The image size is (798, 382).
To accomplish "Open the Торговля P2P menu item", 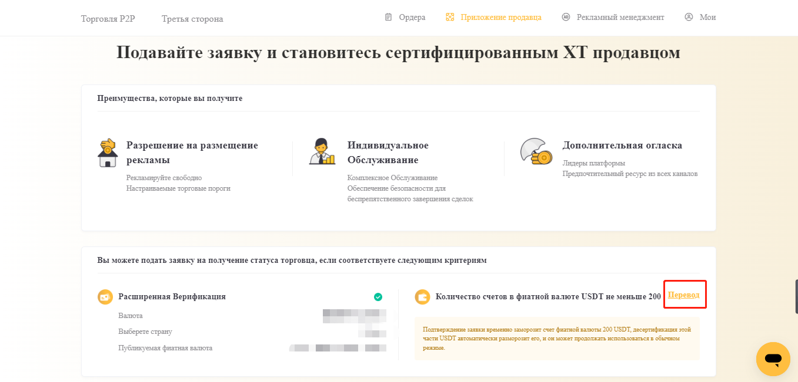I will (x=108, y=19).
